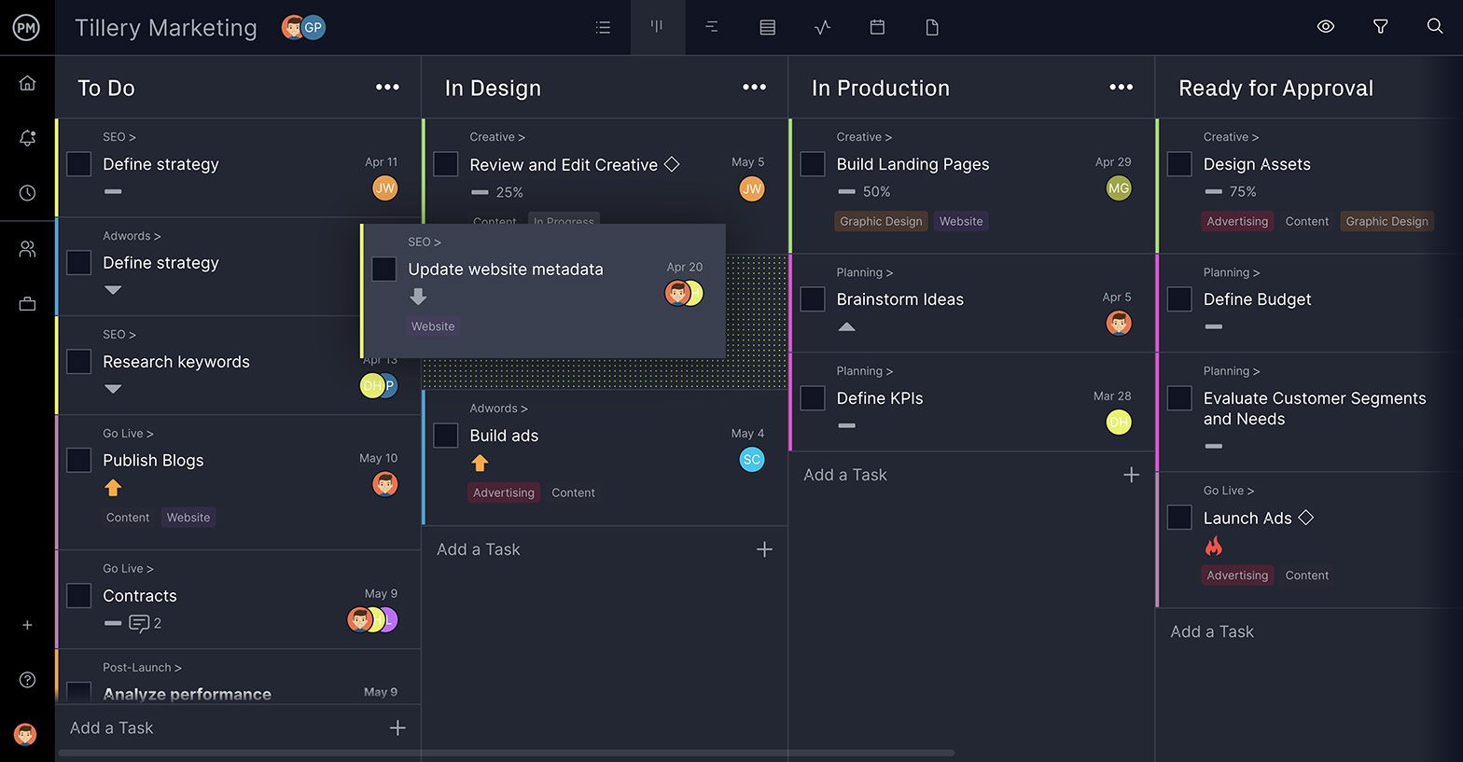The image size is (1463, 762).
Task: Open the briefcase portfolio sidebar icon
Action: pos(27,304)
